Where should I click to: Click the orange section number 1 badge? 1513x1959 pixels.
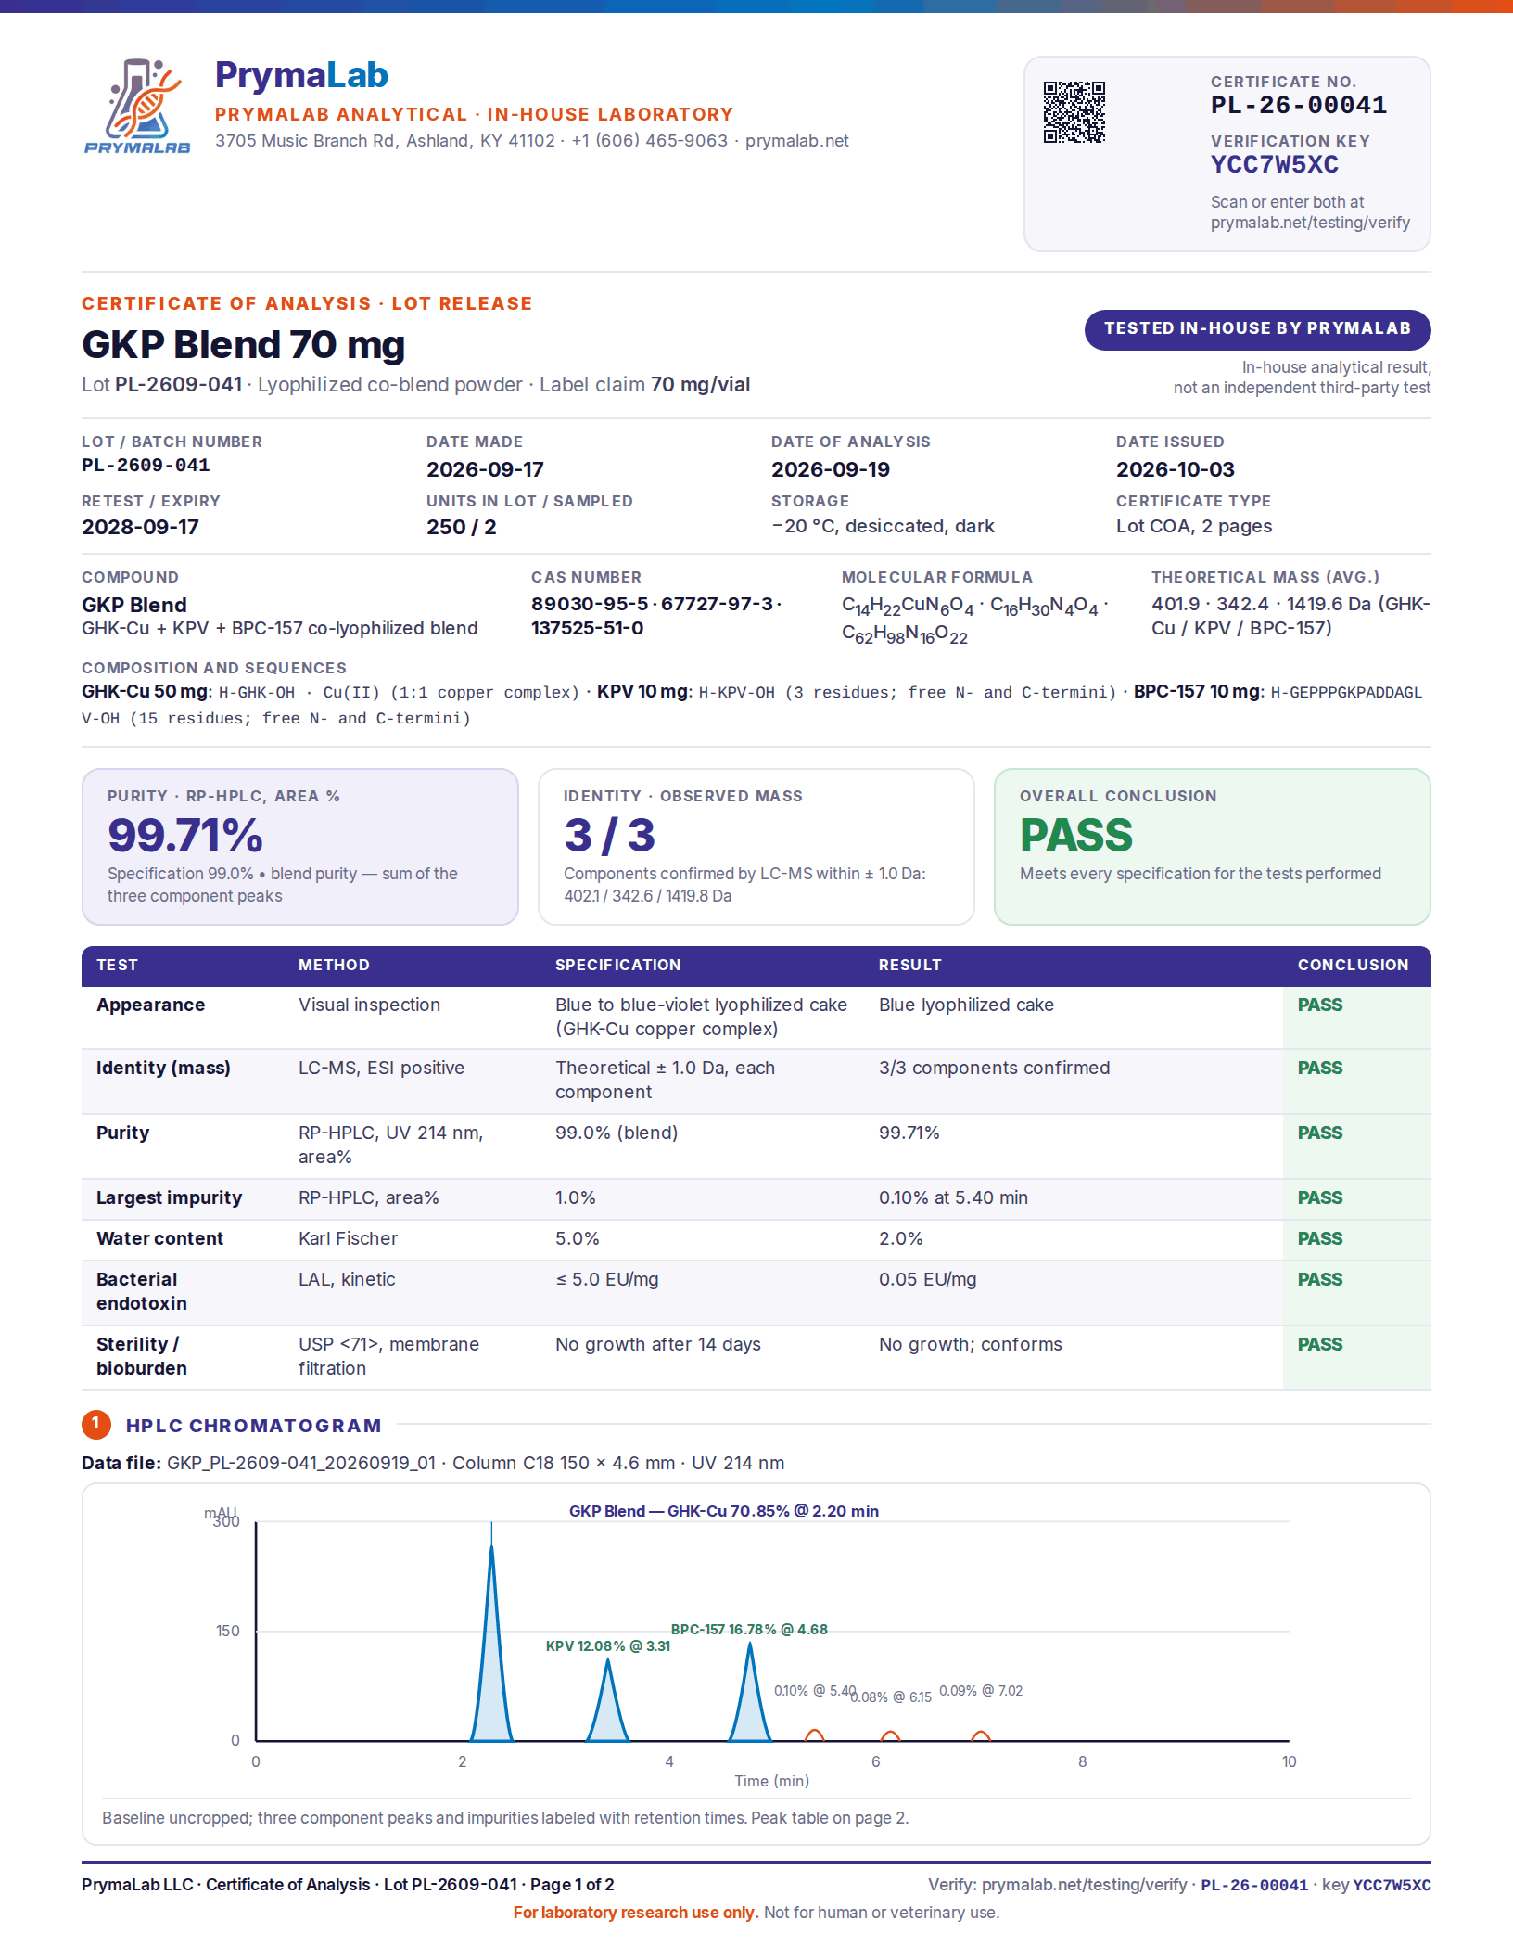(x=96, y=1424)
